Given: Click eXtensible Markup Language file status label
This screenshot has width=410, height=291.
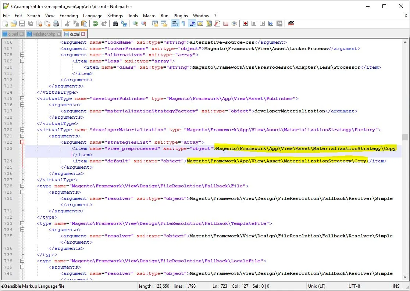Looking at the screenshot, I should tap(33, 286).
